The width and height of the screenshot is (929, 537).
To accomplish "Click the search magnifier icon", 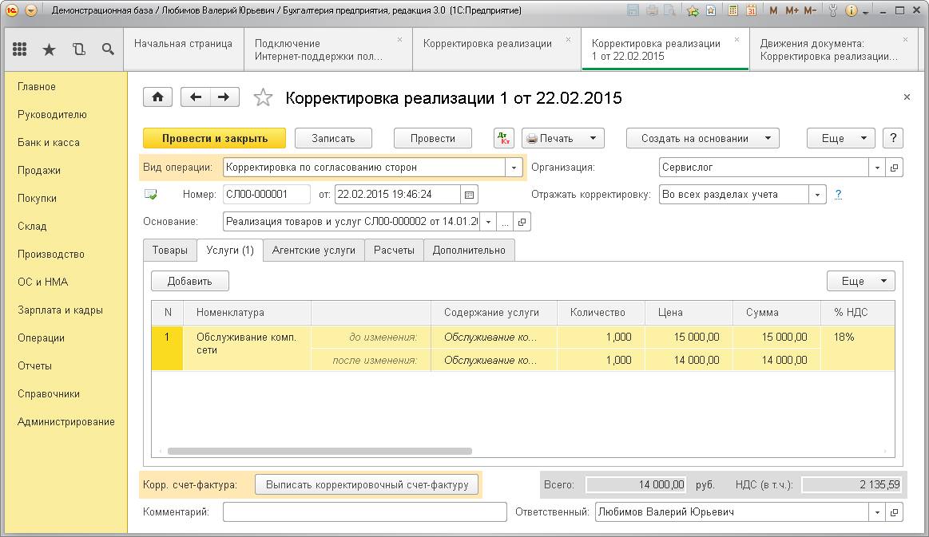I will pyautogui.click(x=108, y=49).
